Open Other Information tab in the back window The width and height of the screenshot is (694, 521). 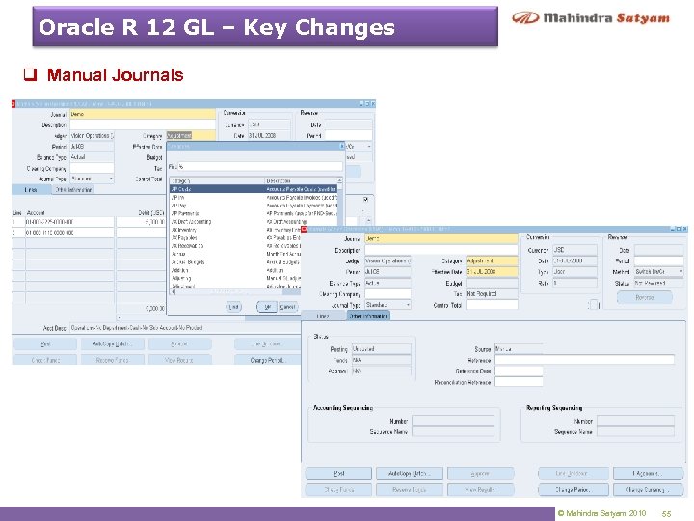pos(73,190)
